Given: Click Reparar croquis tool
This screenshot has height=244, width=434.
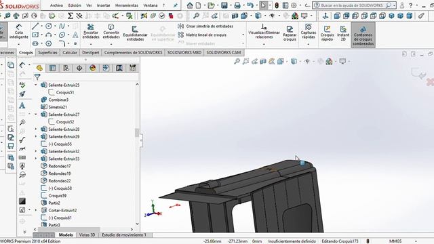Looking at the screenshot, I should (x=290, y=33).
